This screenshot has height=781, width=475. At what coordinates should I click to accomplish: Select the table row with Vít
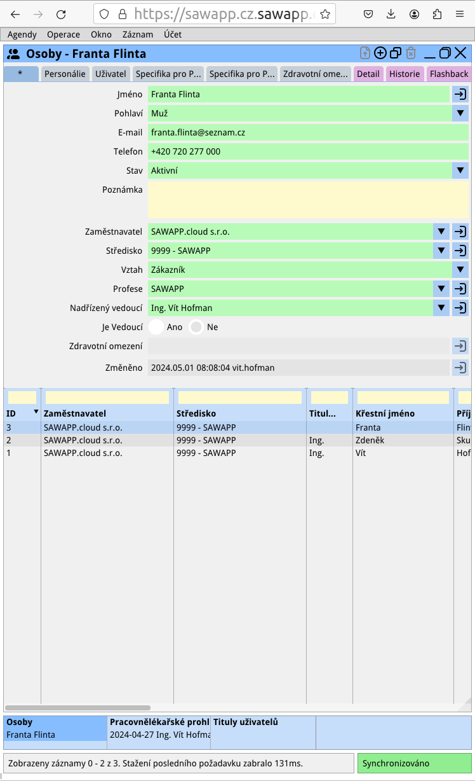click(238, 453)
